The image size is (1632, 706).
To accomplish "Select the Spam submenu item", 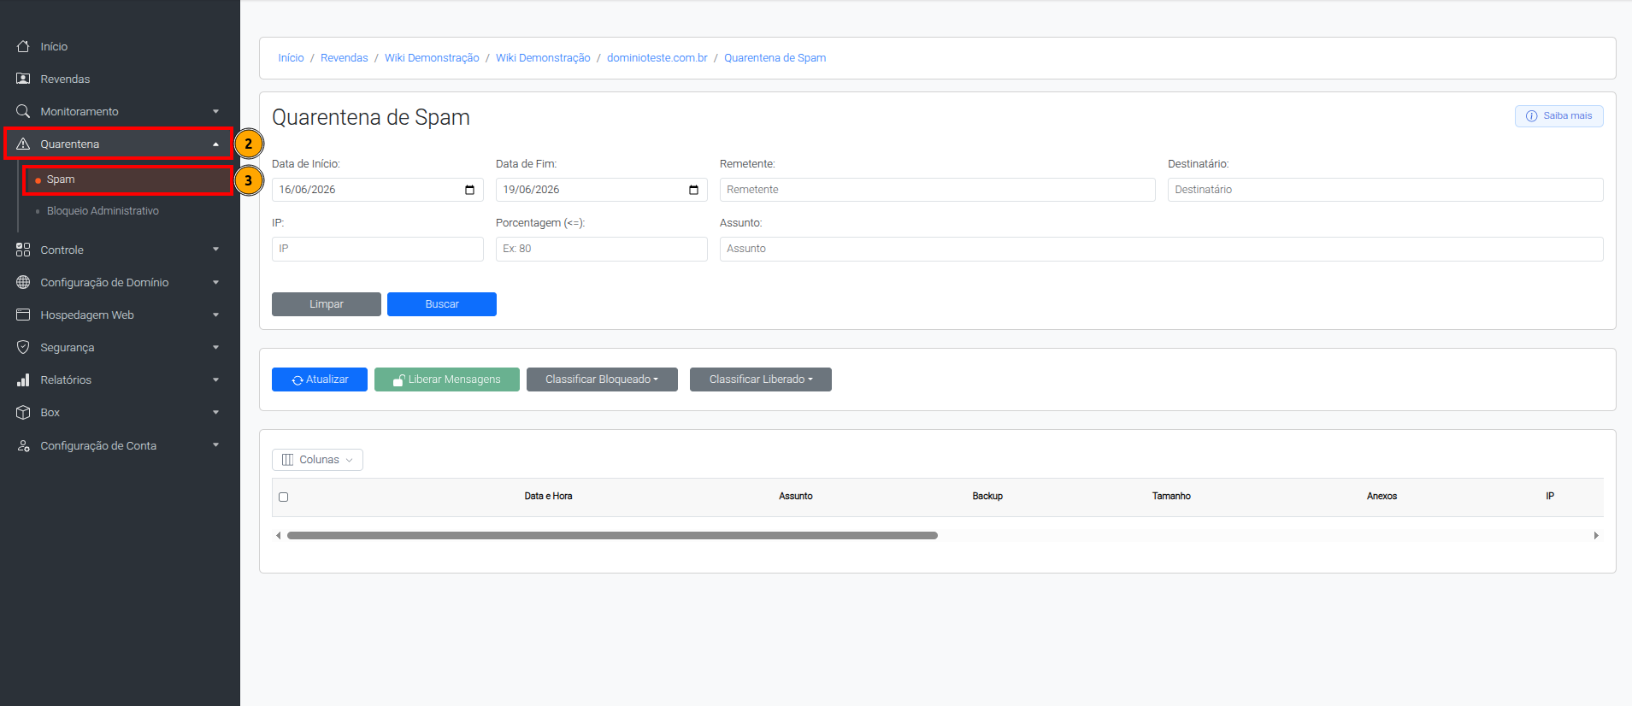I will (128, 180).
